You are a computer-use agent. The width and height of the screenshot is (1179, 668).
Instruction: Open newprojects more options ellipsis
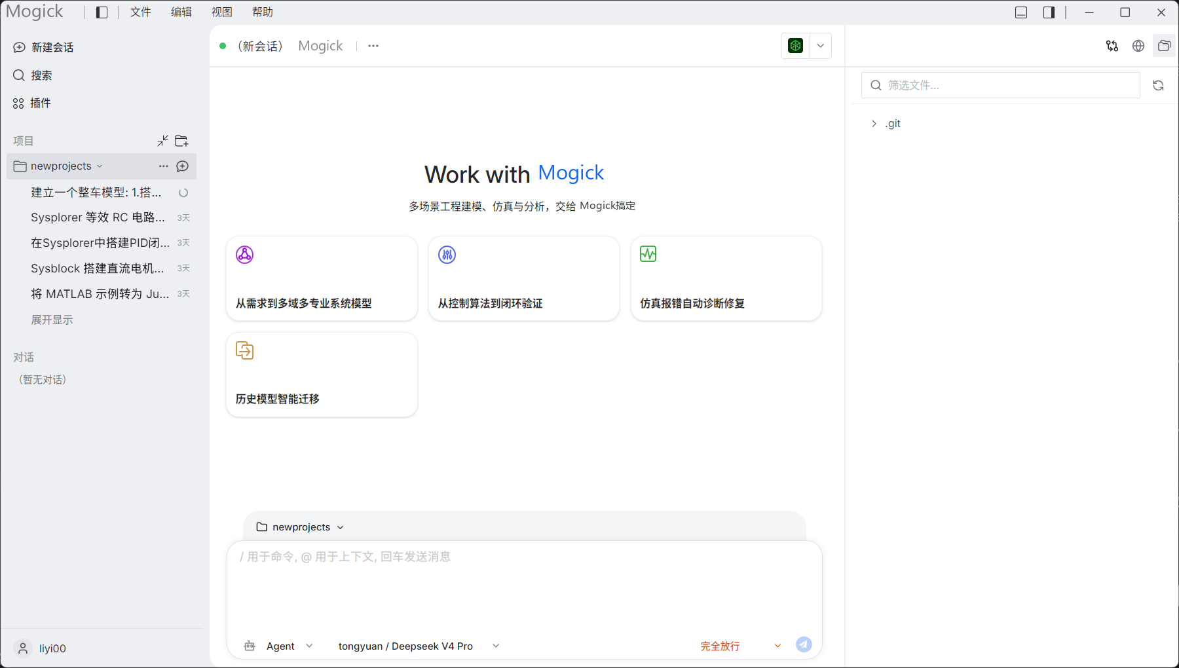163,166
